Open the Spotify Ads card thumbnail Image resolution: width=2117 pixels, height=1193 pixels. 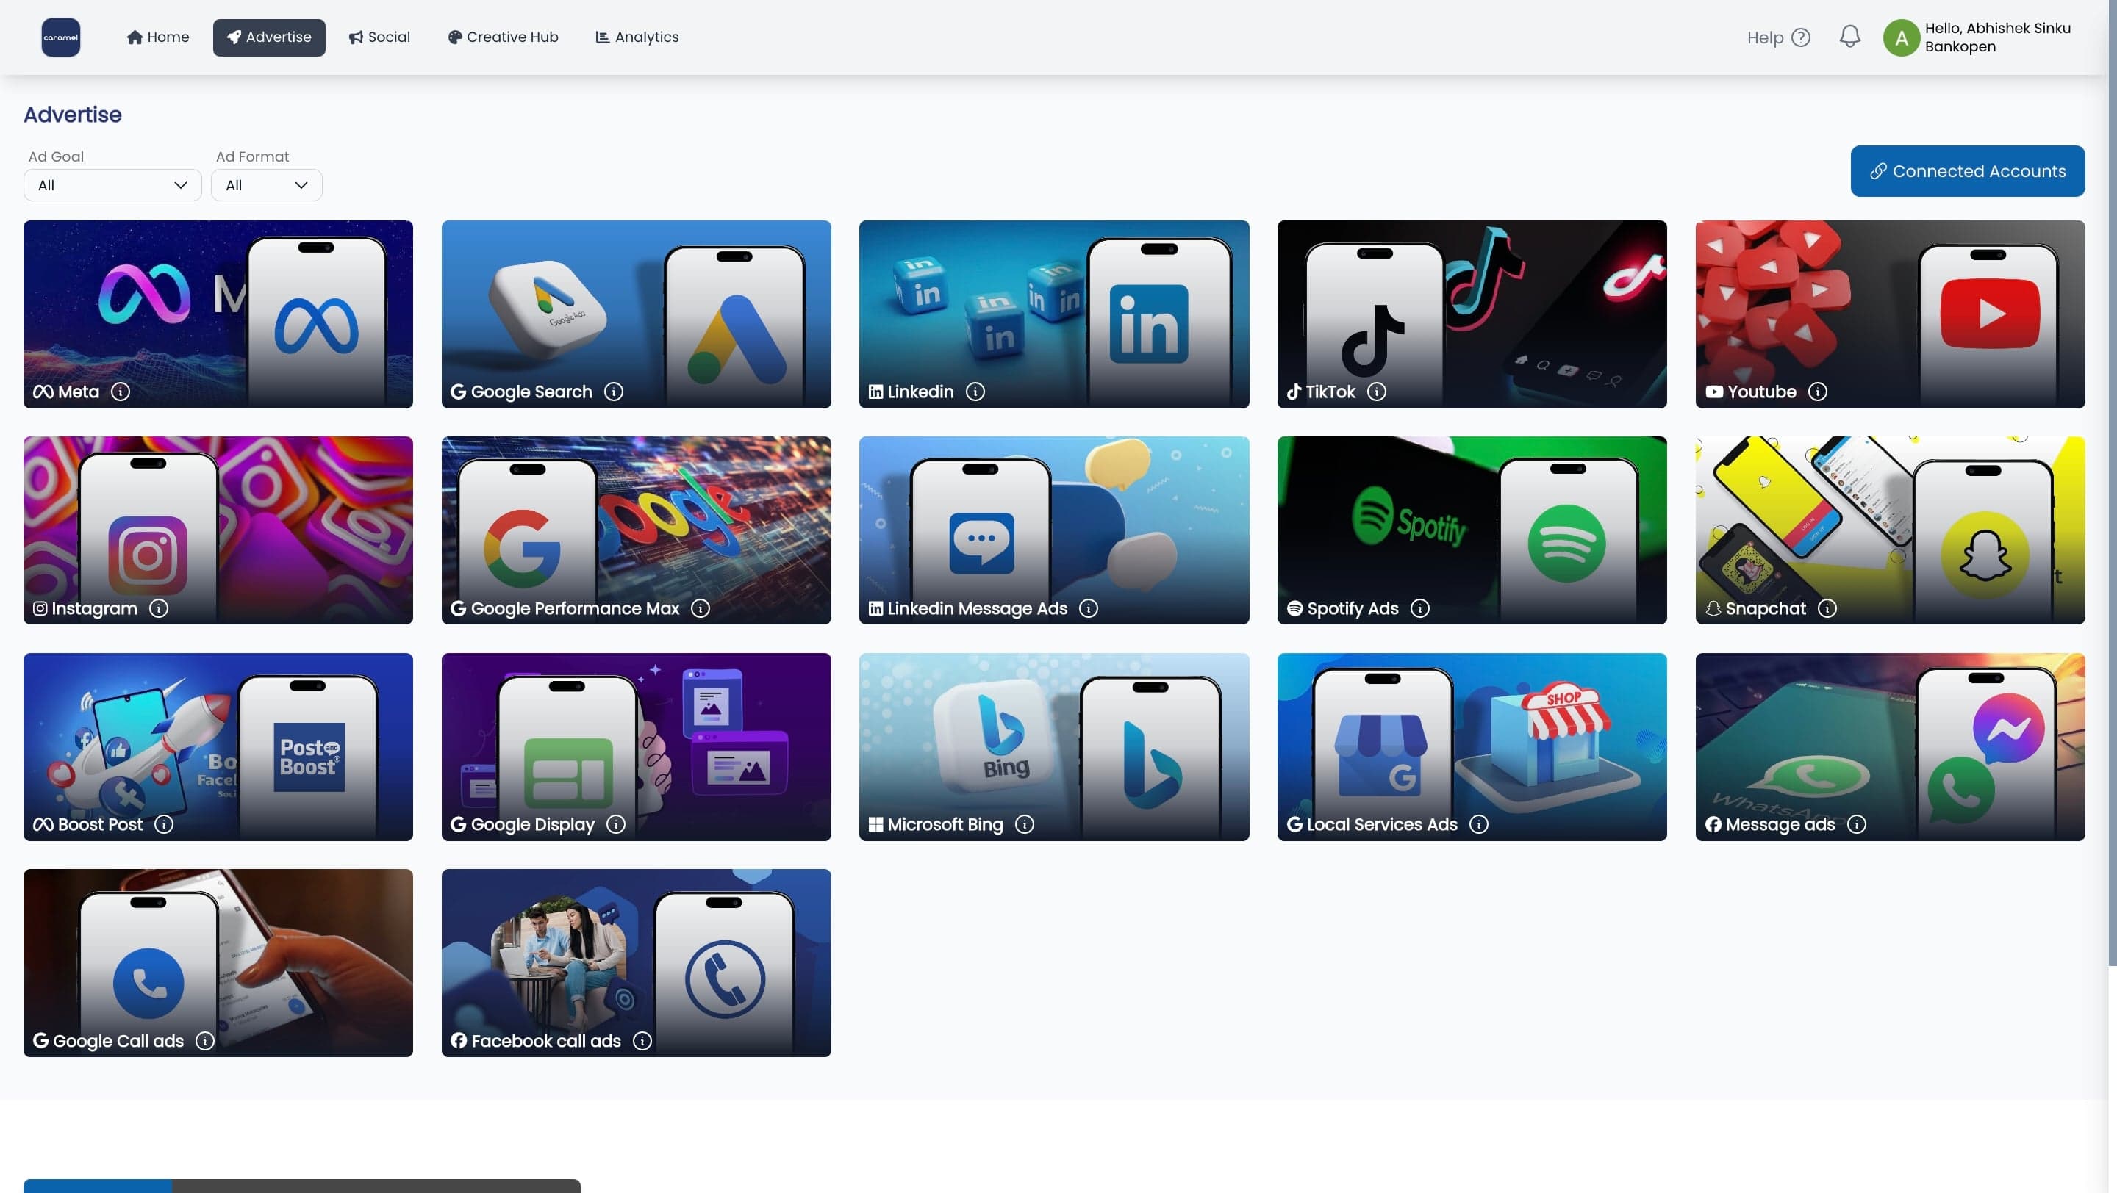[1471, 530]
